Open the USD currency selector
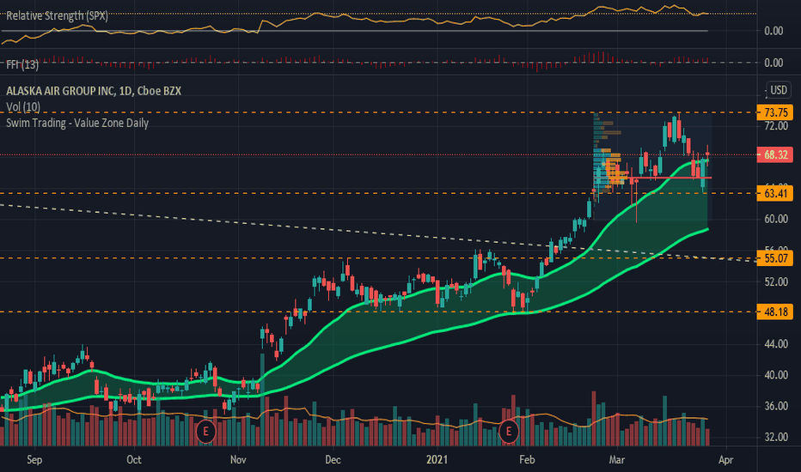Viewport: 801px width, 472px height. [x=779, y=90]
